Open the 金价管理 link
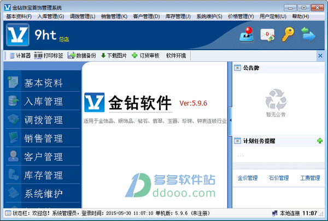Image resolution: width=328 pixels, height=221 pixels. (248, 178)
